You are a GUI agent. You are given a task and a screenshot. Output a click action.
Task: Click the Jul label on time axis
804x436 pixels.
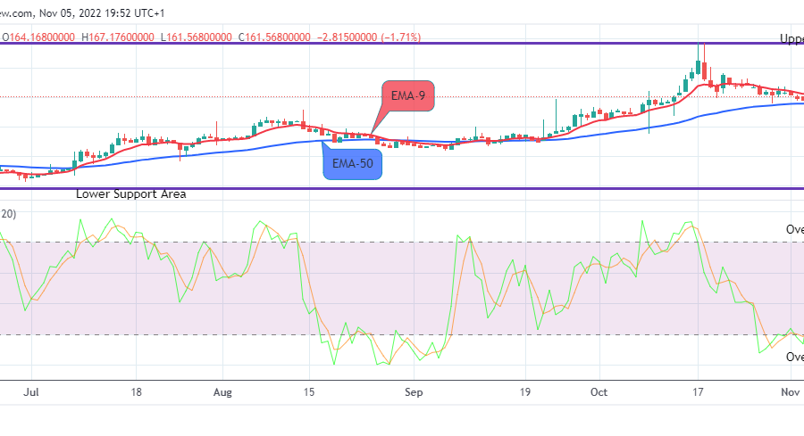tap(31, 391)
